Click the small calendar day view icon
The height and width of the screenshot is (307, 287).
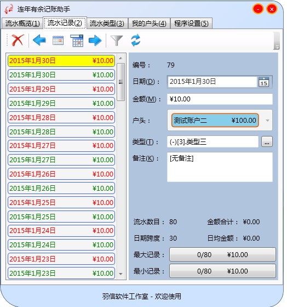click(58, 41)
